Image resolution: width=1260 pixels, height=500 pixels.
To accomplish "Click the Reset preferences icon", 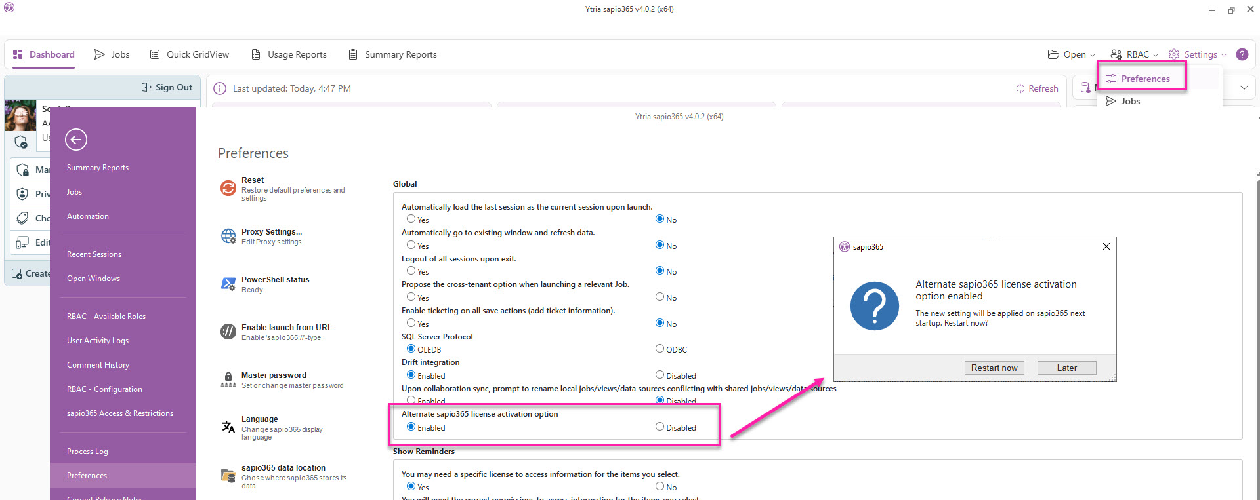I will (228, 189).
